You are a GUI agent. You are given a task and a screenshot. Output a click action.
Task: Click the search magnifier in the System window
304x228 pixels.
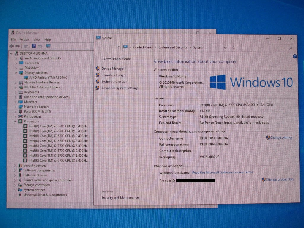point(290,48)
